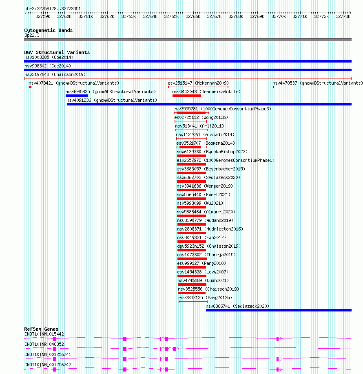Select the nsv998302 (Coe2014) blue bar label

[48, 66]
